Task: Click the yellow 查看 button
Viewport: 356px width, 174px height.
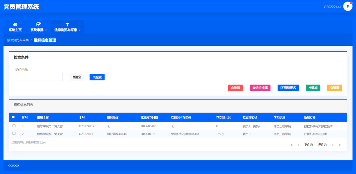Action: (x=335, y=88)
